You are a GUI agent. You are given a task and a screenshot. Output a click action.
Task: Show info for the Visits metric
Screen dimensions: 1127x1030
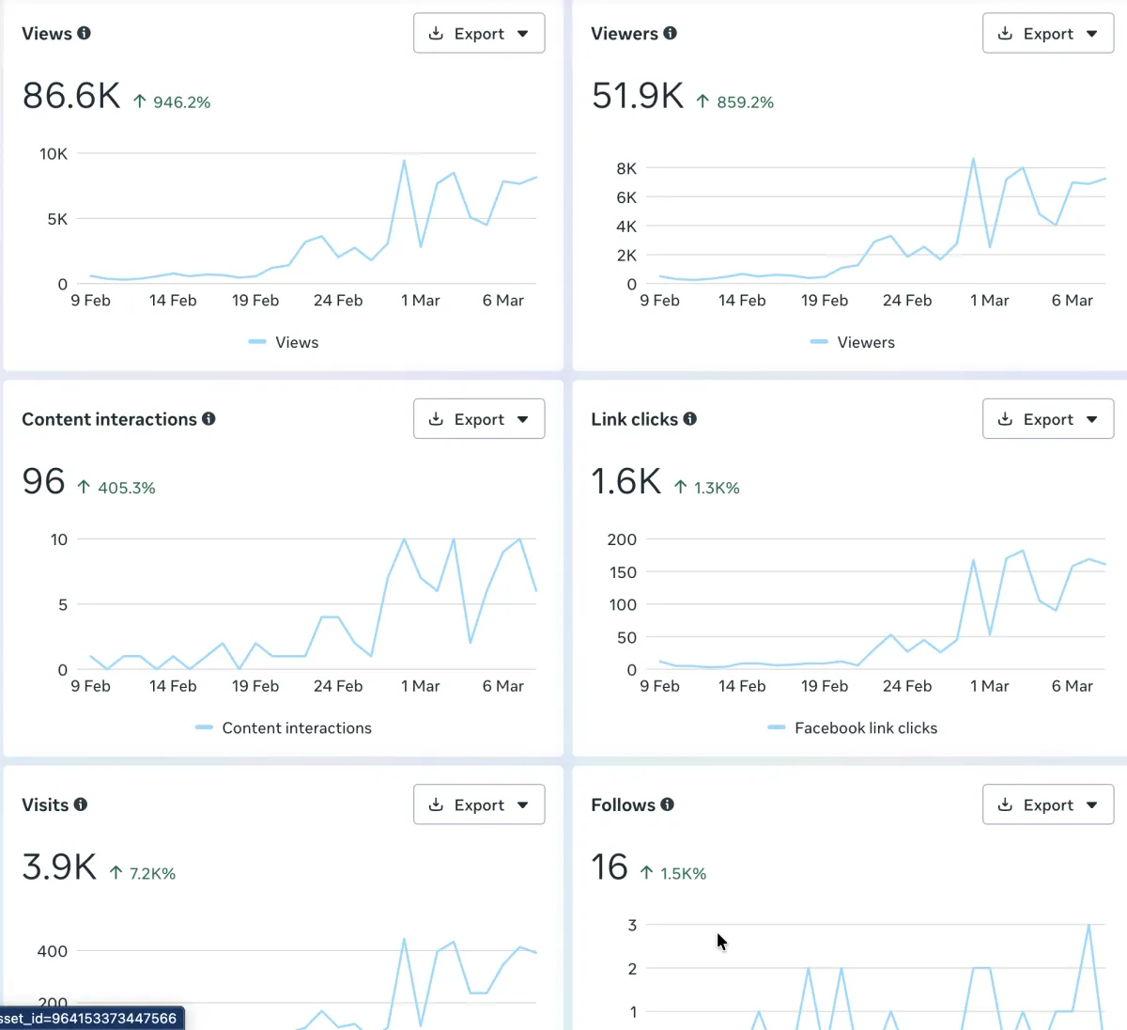81,804
